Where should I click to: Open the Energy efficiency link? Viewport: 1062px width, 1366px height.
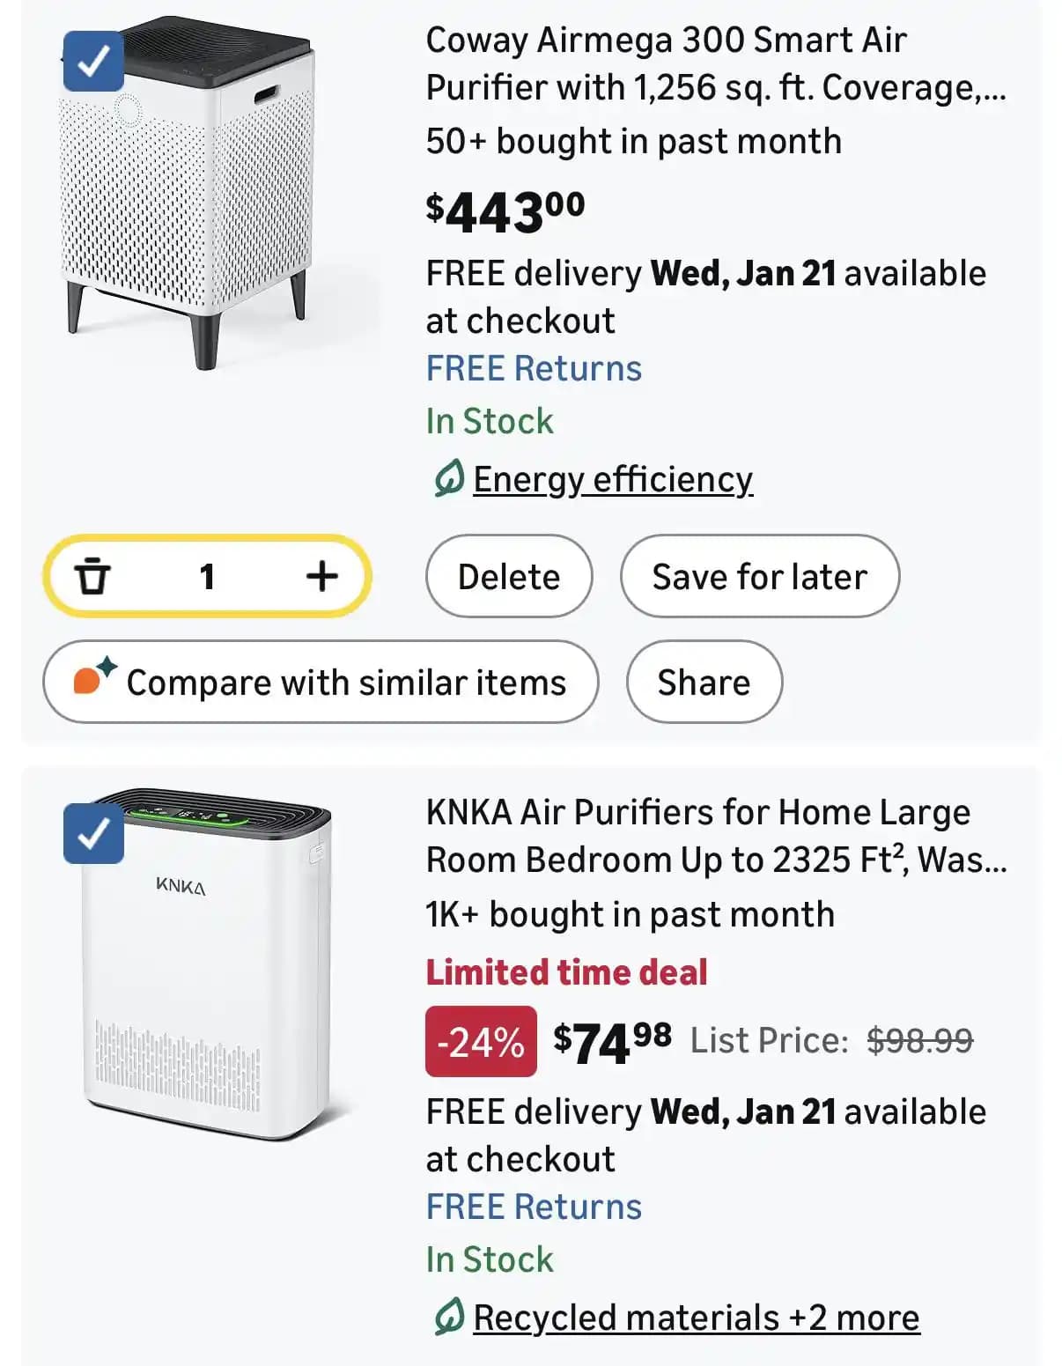point(613,479)
